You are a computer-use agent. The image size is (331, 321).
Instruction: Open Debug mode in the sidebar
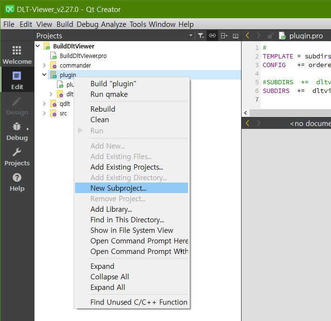click(17, 131)
